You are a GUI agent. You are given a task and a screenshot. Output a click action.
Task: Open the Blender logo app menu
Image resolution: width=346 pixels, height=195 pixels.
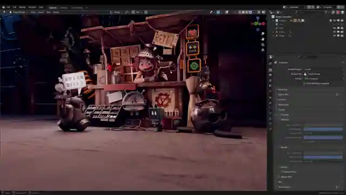pyautogui.click(x=4, y=7)
